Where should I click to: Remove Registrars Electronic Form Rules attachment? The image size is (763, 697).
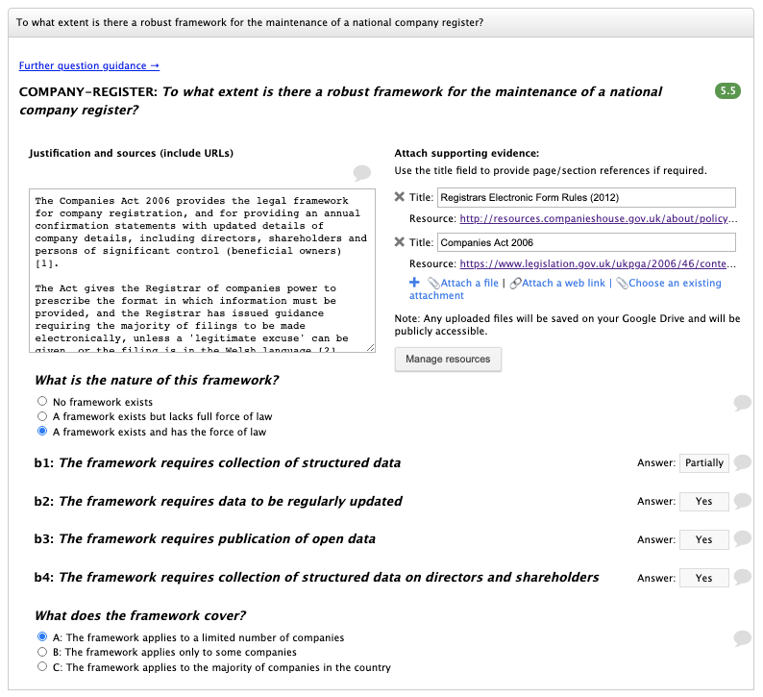(399, 197)
